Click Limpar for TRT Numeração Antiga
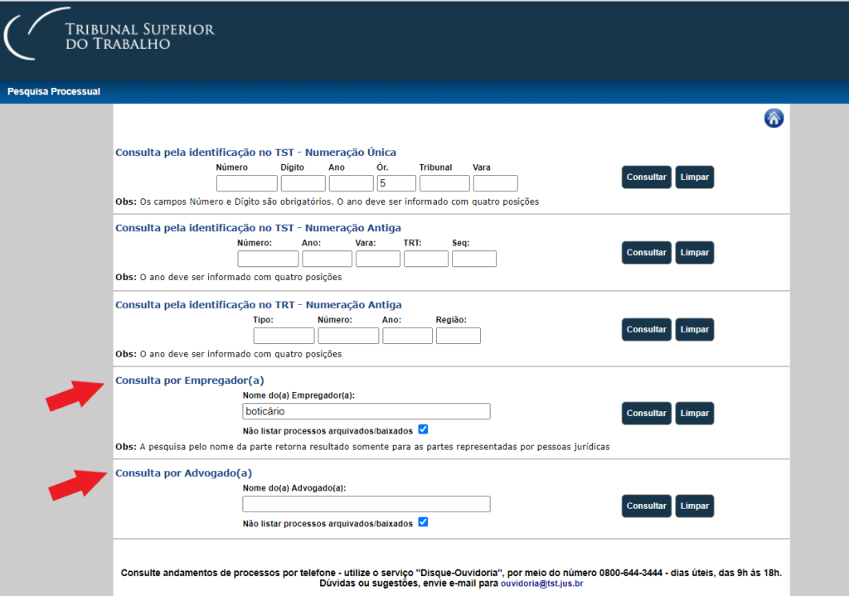 (695, 329)
